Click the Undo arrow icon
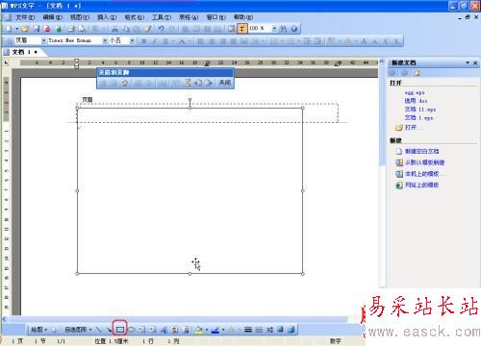 (161, 29)
